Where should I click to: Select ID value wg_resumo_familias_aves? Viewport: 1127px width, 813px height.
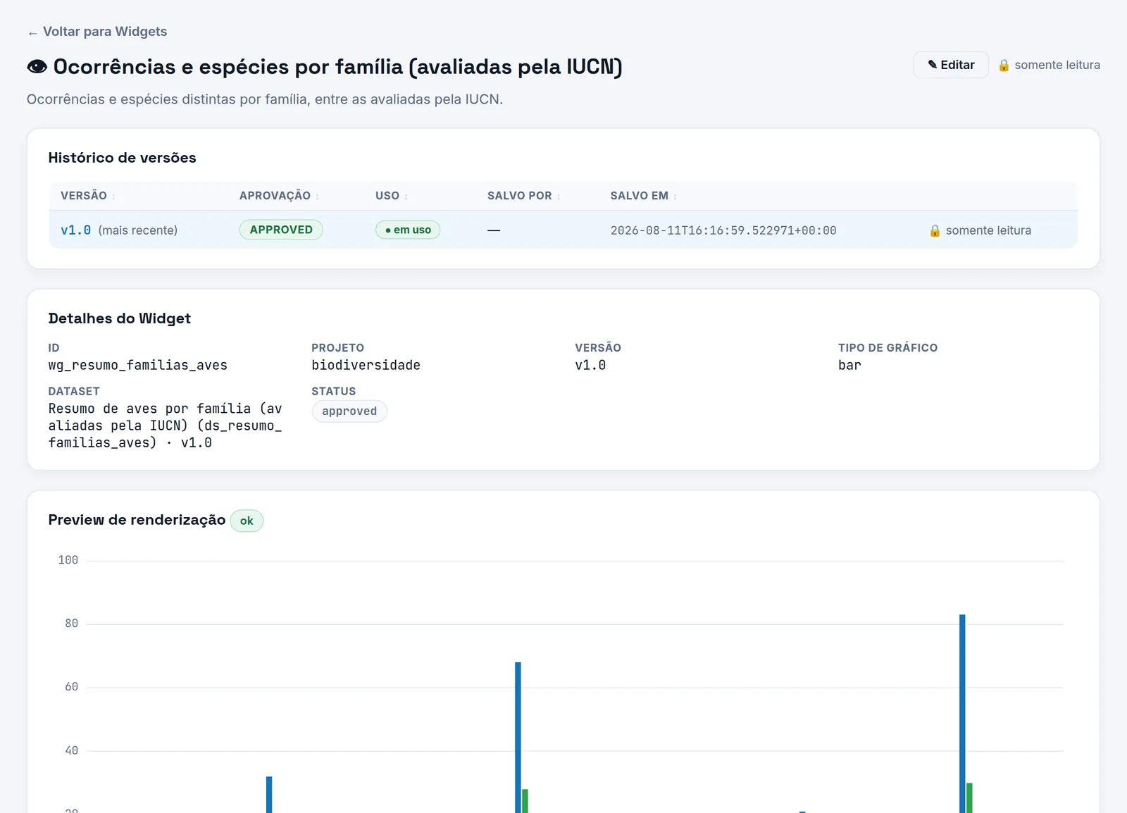coord(138,365)
